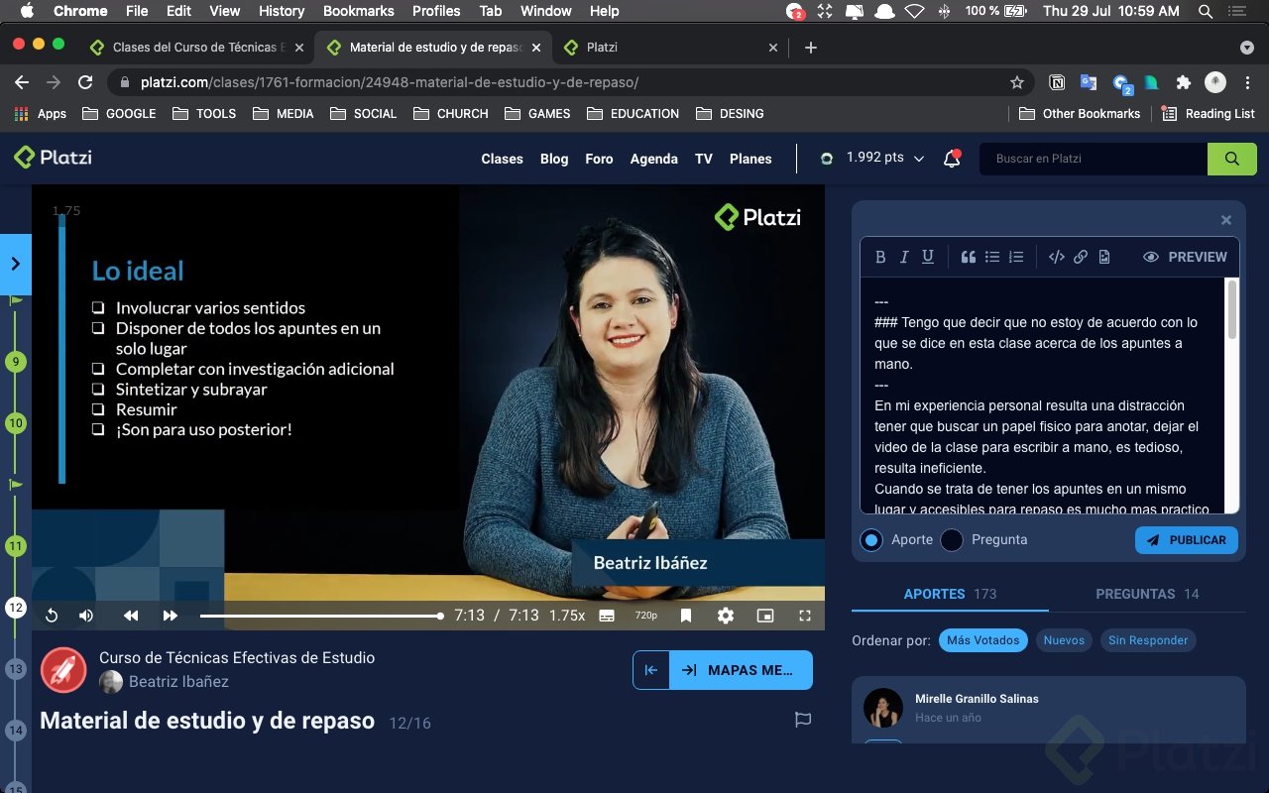
Task: Open Beatriz Ibáñez teacher profile link
Action: [x=178, y=682]
